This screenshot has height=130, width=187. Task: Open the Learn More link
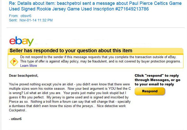click(x=28, y=66)
